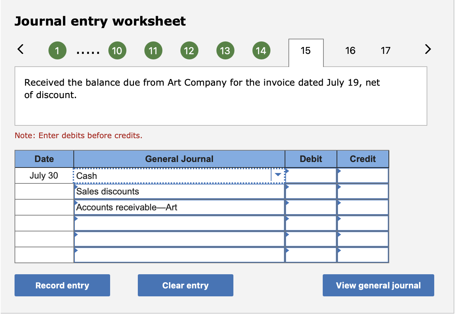The image size is (455, 315).
Task: Select the currently active step 15 tab
Action: (x=306, y=50)
